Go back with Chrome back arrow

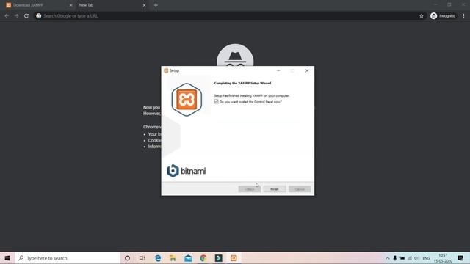(7, 16)
